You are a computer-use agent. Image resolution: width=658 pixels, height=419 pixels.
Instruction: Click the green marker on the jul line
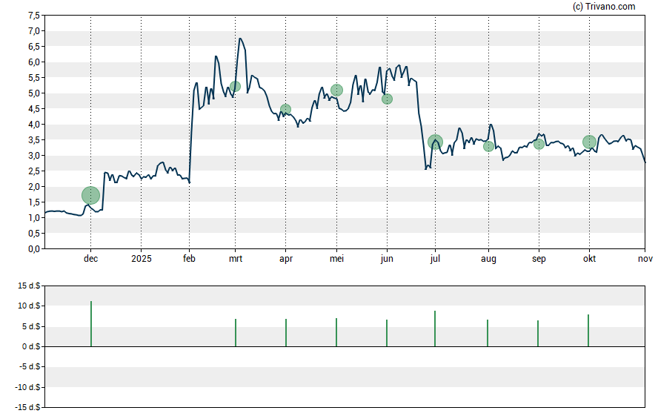[435, 142]
